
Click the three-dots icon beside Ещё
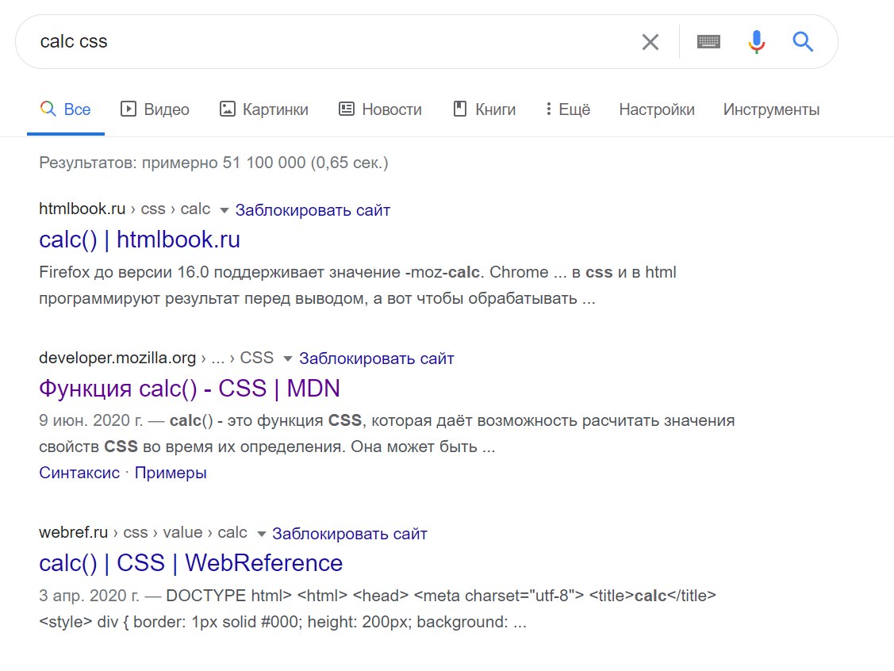click(548, 109)
